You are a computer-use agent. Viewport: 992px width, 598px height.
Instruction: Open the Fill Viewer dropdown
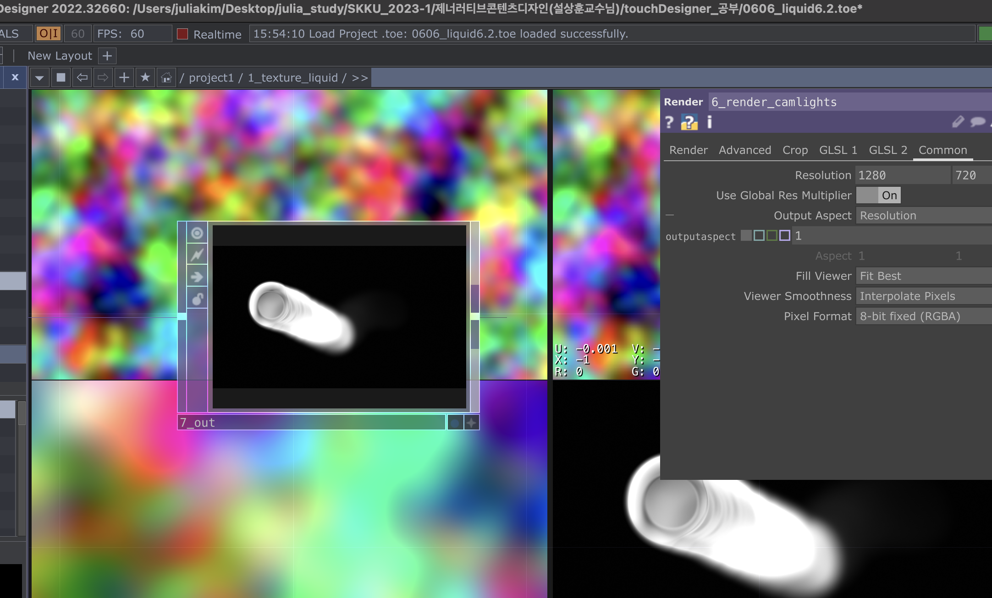[x=921, y=276]
